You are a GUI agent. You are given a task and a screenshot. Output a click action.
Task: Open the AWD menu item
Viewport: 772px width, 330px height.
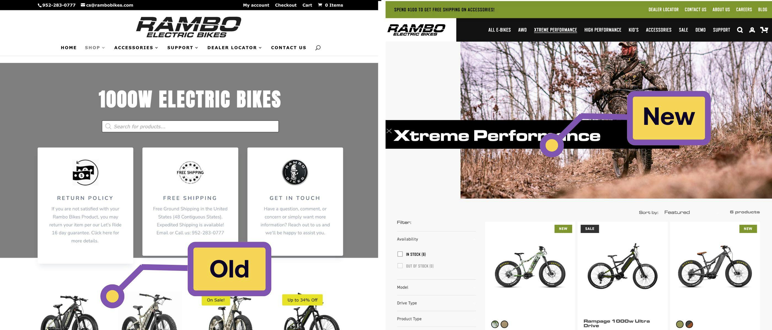(x=522, y=30)
